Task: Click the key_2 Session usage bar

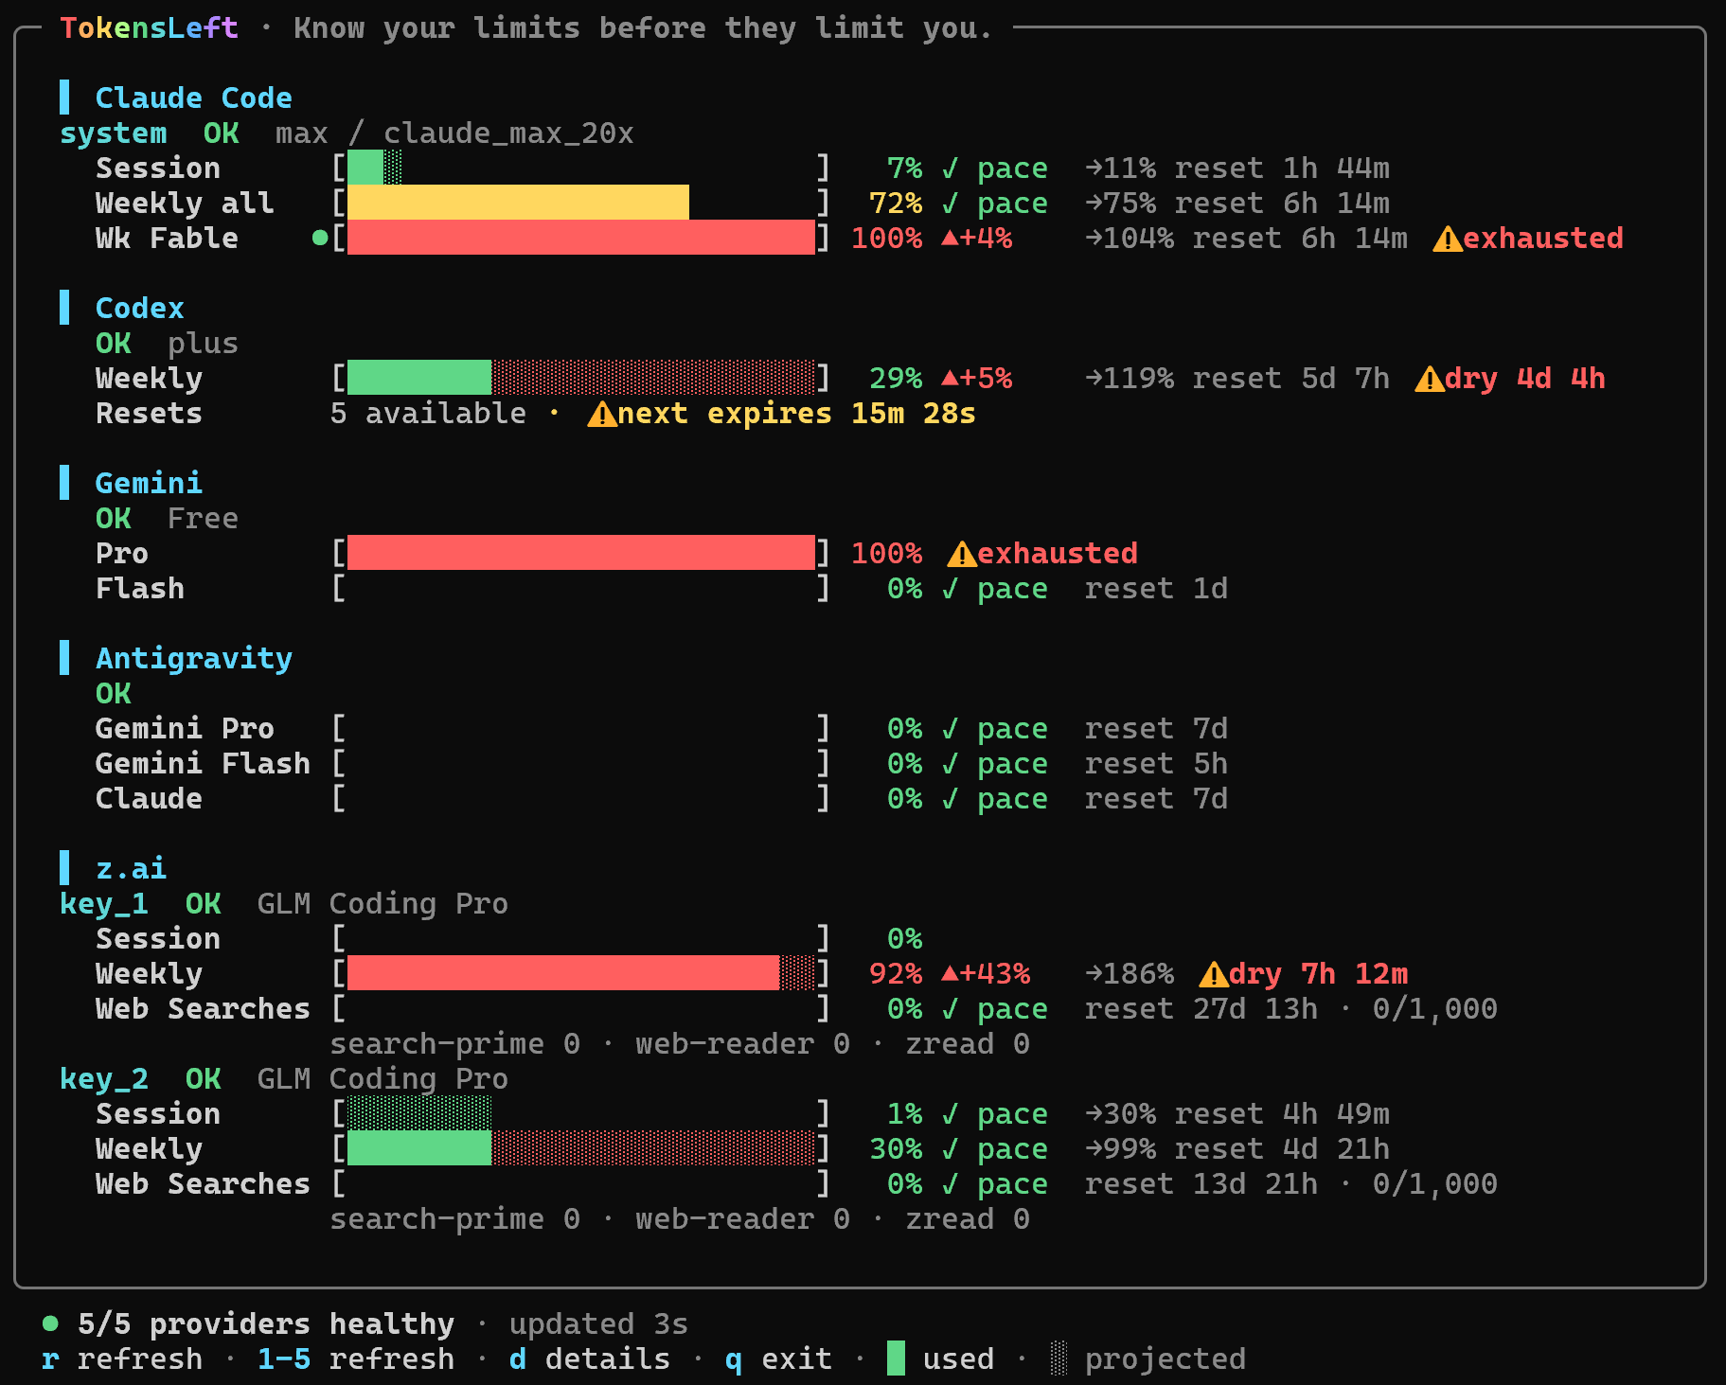Action: [581, 1114]
